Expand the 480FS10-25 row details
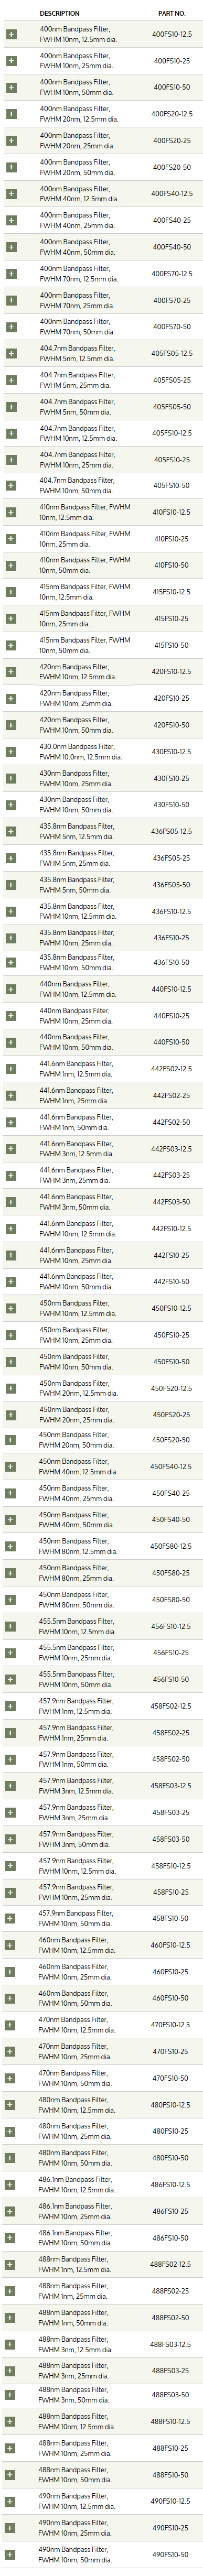Image resolution: width=203 pixels, height=2576 pixels. [11, 2130]
